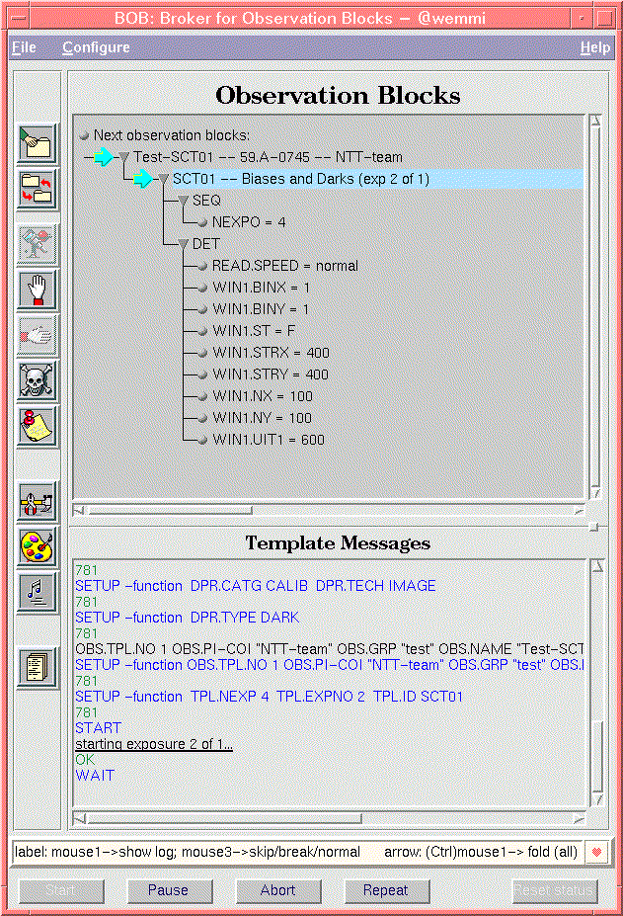Screen dimensions: 623x916
Task: Click the skull and crossbones abort icon
Action: (38, 379)
